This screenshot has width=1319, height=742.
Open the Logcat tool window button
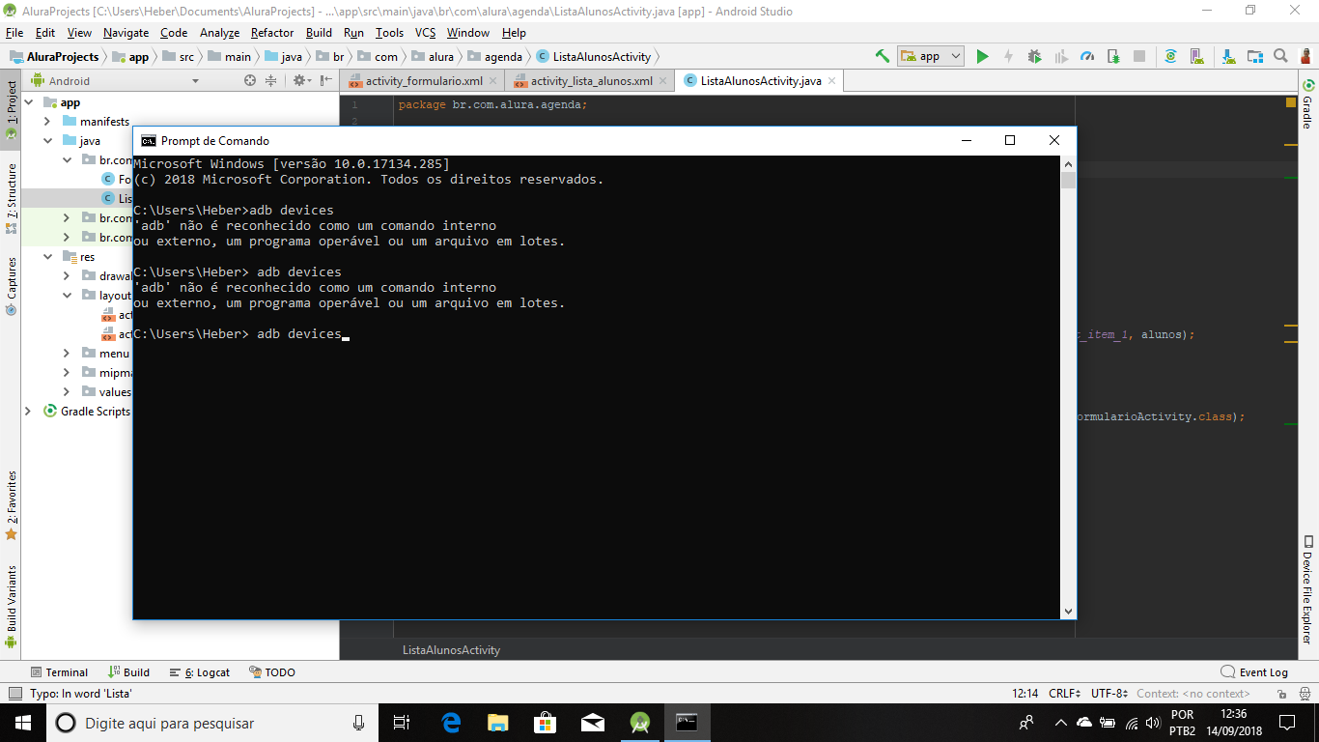(x=200, y=672)
